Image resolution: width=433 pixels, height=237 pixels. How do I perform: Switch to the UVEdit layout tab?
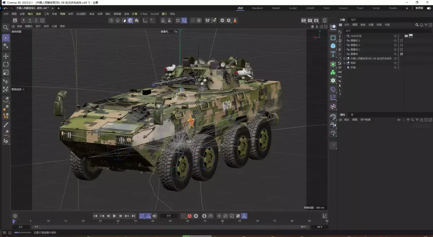tap(310, 8)
